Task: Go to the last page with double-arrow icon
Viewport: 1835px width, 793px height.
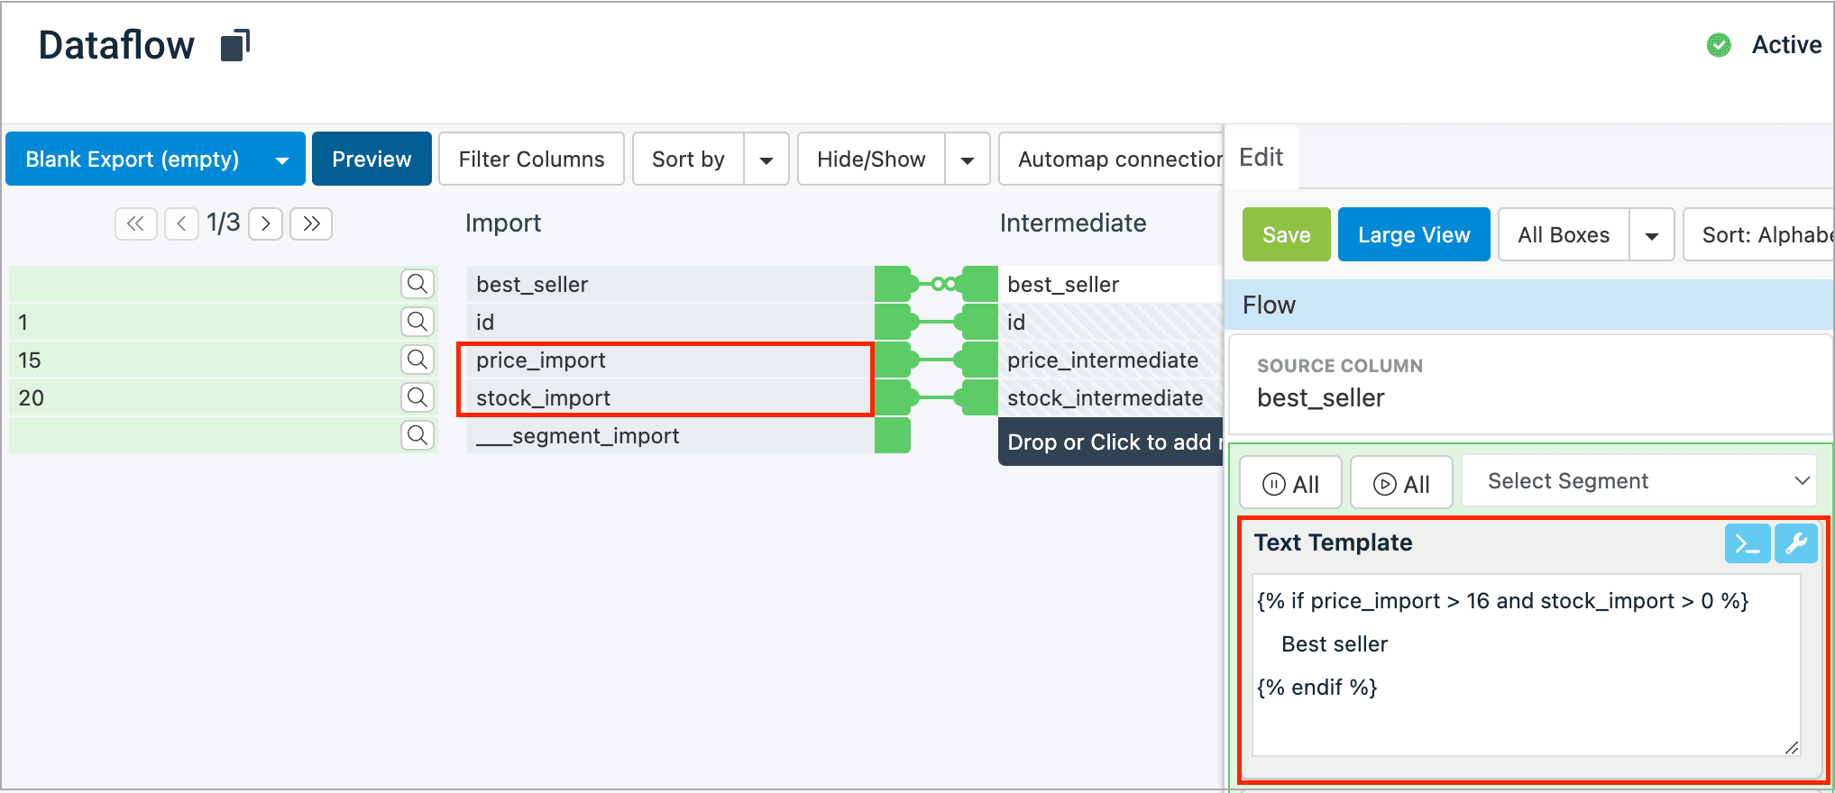Action: (x=311, y=223)
